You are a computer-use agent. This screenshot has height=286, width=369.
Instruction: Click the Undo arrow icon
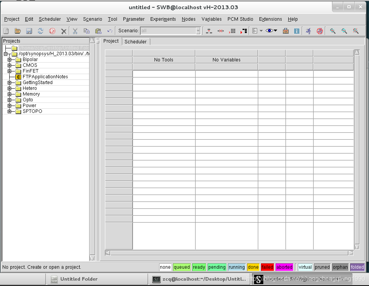coord(110,31)
